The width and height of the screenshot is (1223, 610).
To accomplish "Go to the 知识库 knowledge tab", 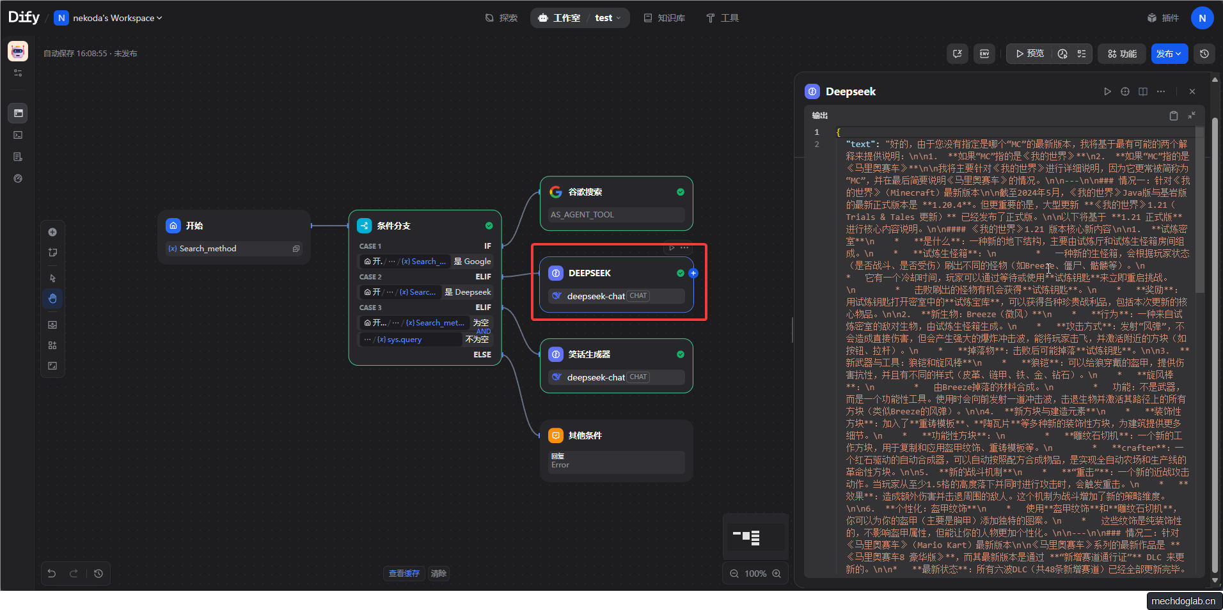I will pyautogui.click(x=664, y=18).
